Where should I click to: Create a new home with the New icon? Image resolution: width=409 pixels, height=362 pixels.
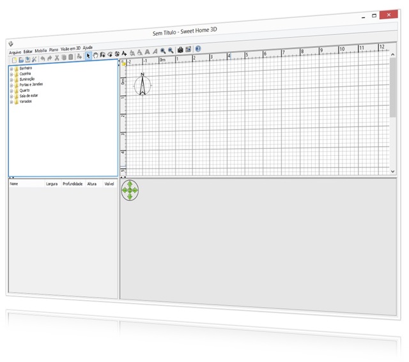click(14, 60)
